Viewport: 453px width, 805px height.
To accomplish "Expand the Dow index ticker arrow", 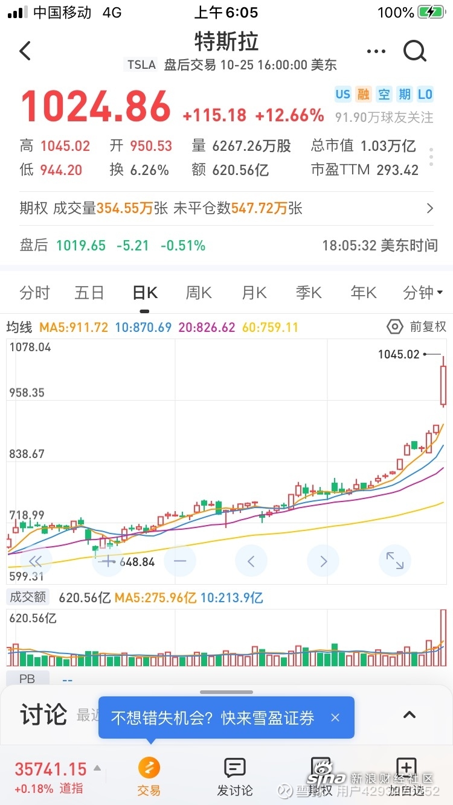I will click(x=97, y=769).
